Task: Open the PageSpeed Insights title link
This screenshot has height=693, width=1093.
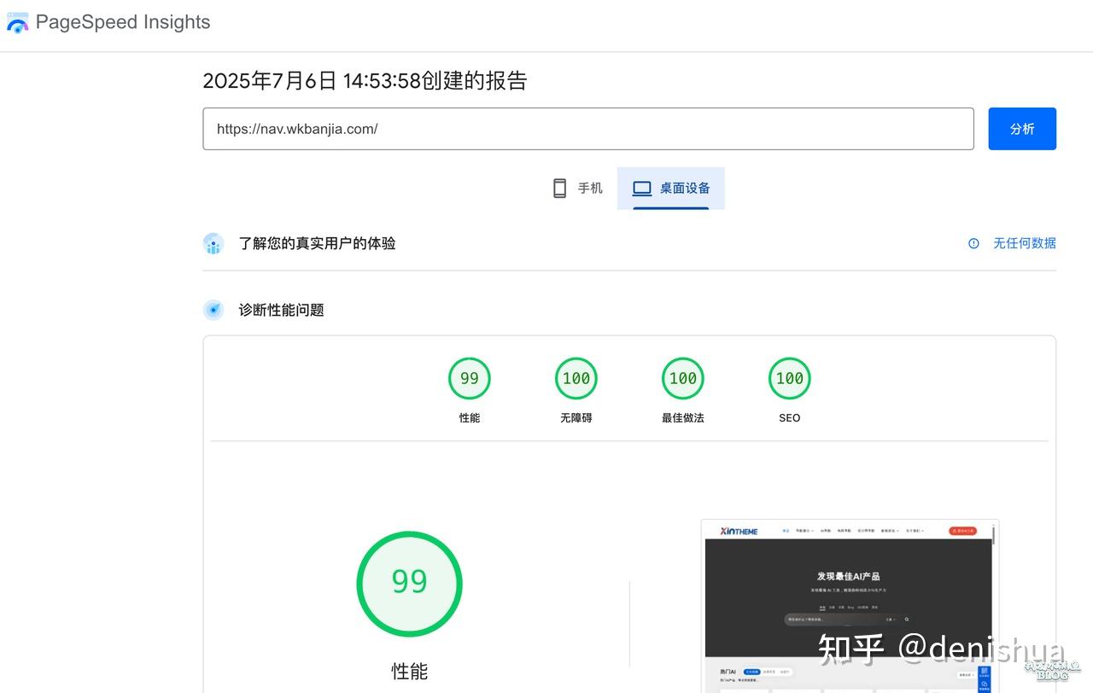Action: click(123, 23)
